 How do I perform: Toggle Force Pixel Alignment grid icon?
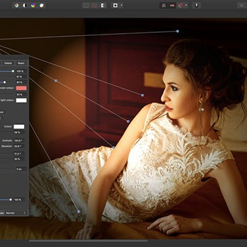164,5
